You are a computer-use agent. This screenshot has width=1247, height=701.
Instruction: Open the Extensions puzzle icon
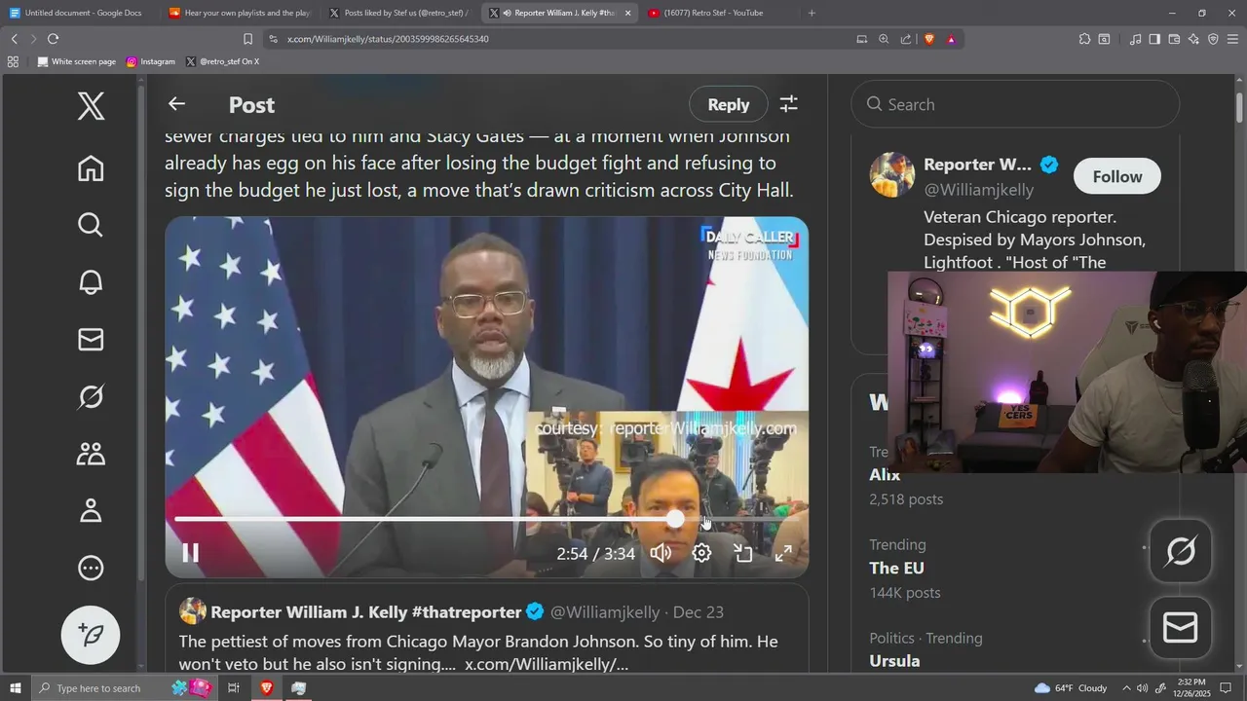[1084, 39]
